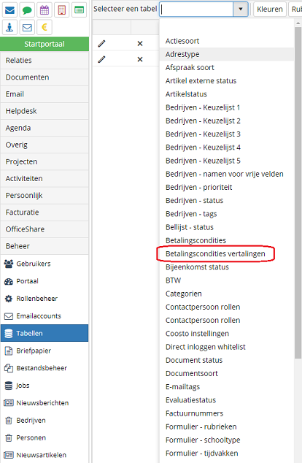
Task: Select Betalingscondities vertalingen from list
Action: (x=215, y=253)
